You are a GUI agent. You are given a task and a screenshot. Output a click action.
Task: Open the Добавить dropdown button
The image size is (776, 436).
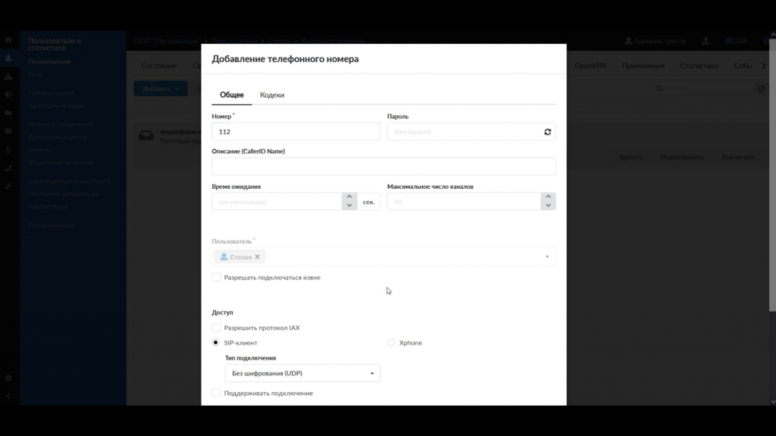pyautogui.click(x=161, y=89)
